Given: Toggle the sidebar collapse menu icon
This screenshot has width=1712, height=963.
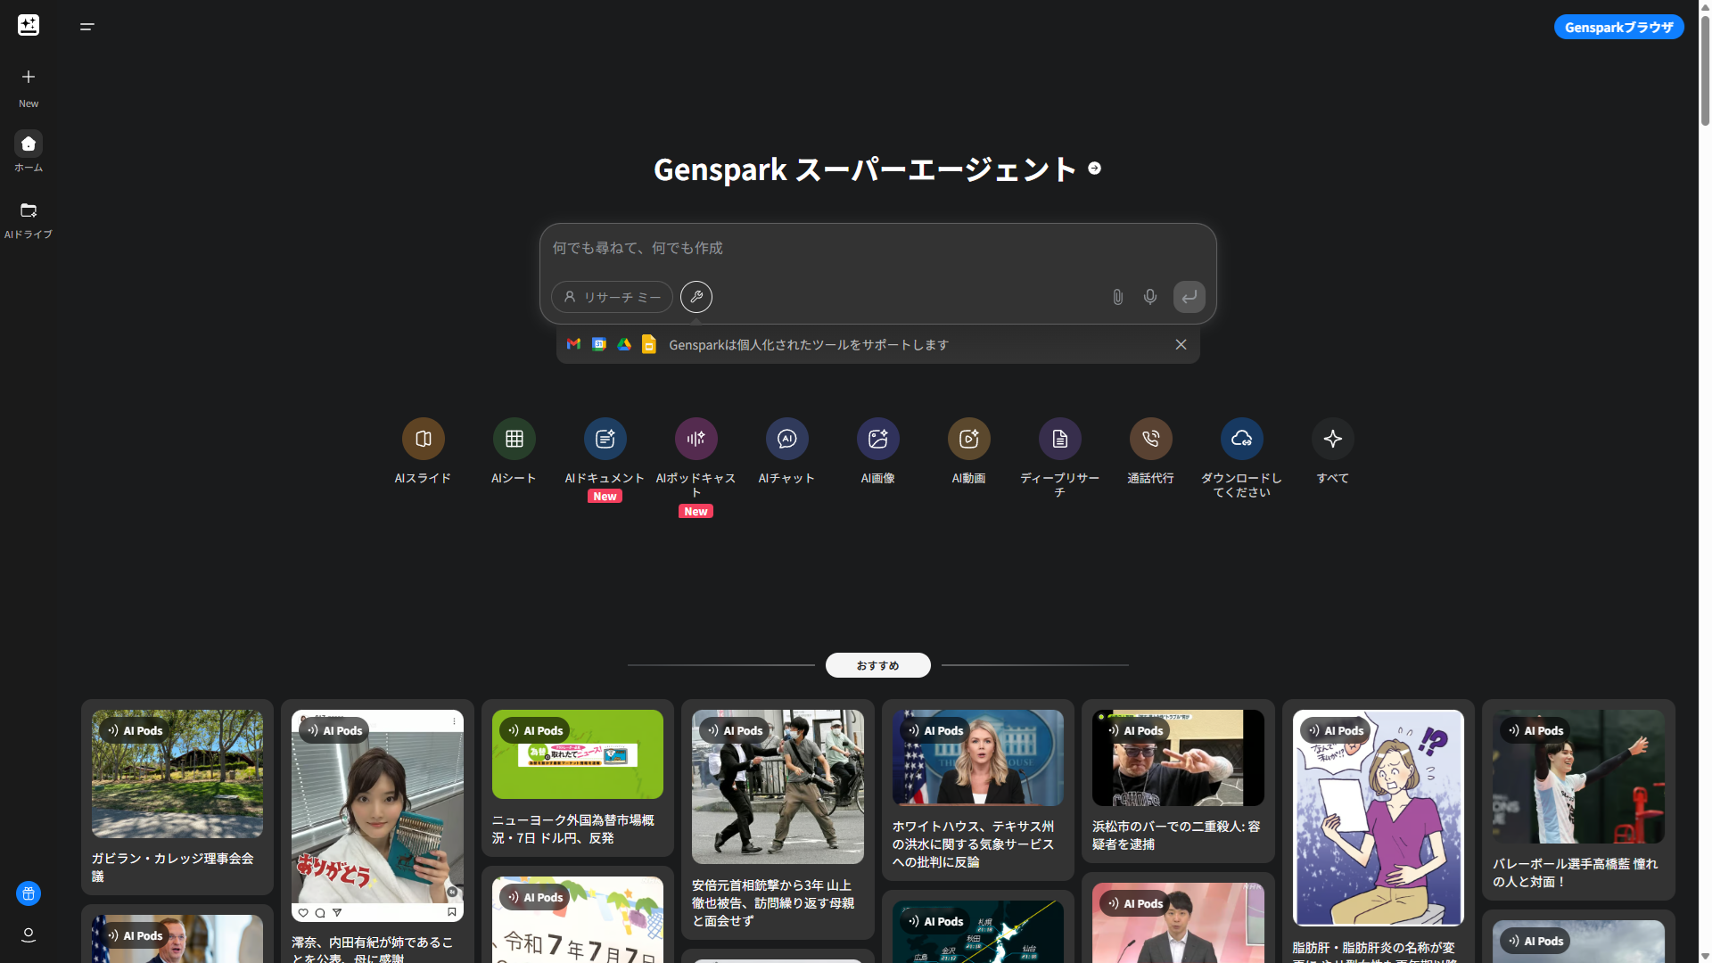Looking at the screenshot, I should pos(87,27).
